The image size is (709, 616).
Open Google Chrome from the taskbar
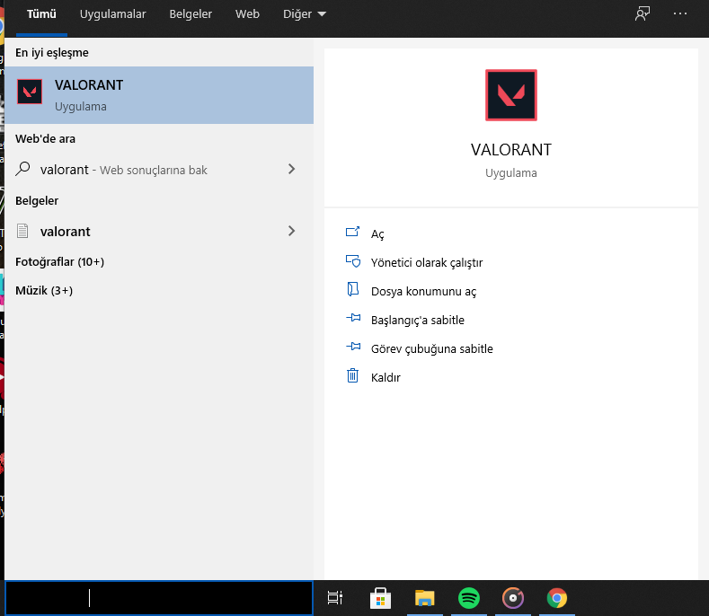[556, 598]
